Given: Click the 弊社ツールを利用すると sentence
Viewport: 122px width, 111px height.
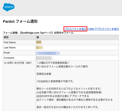Looking at the screenshot, I should [69, 89].
